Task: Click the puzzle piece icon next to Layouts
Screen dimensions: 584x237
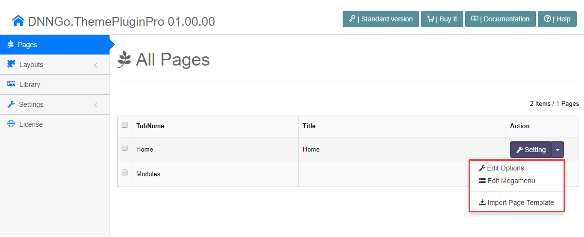Action: coord(11,64)
